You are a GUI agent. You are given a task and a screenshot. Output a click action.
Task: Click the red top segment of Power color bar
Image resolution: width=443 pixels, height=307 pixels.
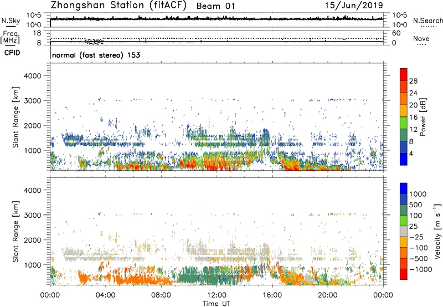point(404,74)
